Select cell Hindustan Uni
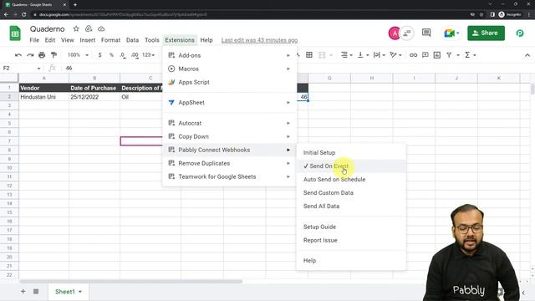Image resolution: width=535 pixels, height=301 pixels. pyautogui.click(x=44, y=97)
